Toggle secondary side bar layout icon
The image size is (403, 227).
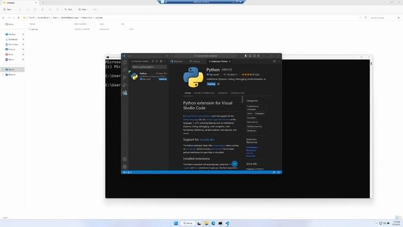pyautogui.click(x=254, y=56)
